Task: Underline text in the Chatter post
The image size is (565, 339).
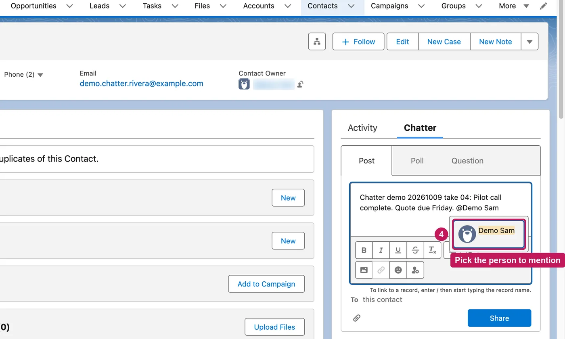Action: click(x=398, y=250)
